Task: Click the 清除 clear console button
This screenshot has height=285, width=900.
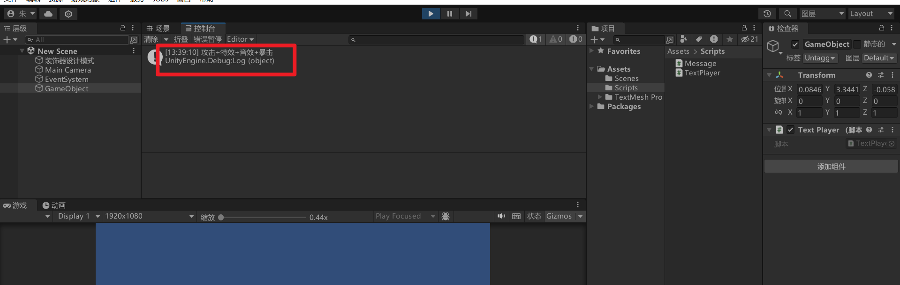Action: click(151, 39)
